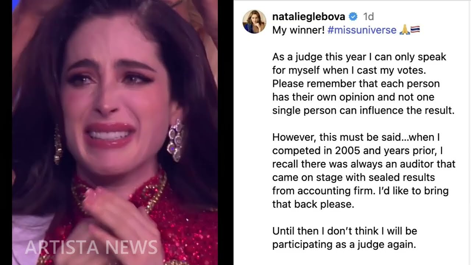Click the black divider beside the video
Viewport: 471px width, 265px height.
pyautogui.click(x=226, y=132)
